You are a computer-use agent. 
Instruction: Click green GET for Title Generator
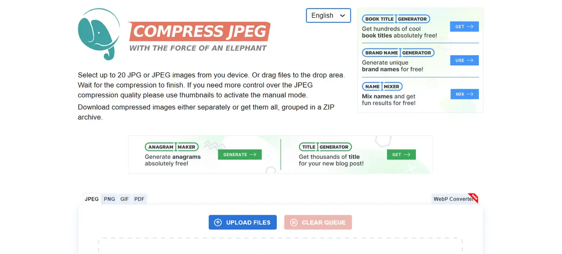click(401, 154)
